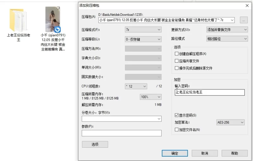Click the "..." browse button for archive path

[243, 20]
